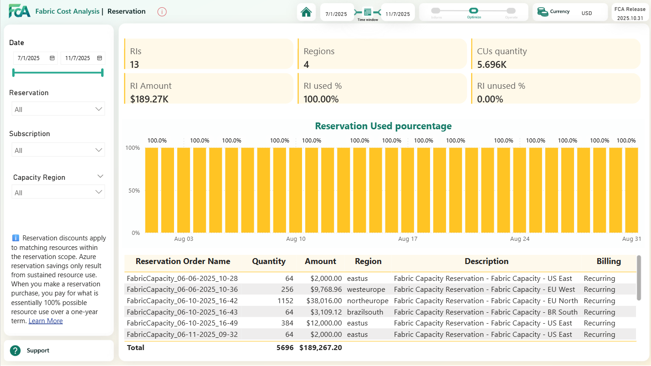The height and width of the screenshot is (366, 651).
Task: Open the start date calendar picker icon
Action: click(x=51, y=58)
